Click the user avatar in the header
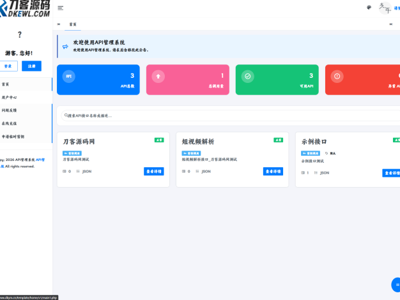This screenshot has height=300, width=400. point(385,8)
